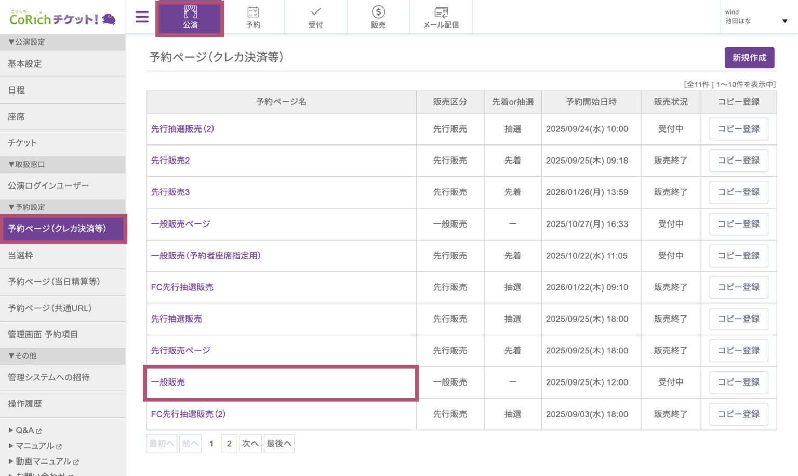Click 次へ to view next page
798x476 pixels.
250,443
